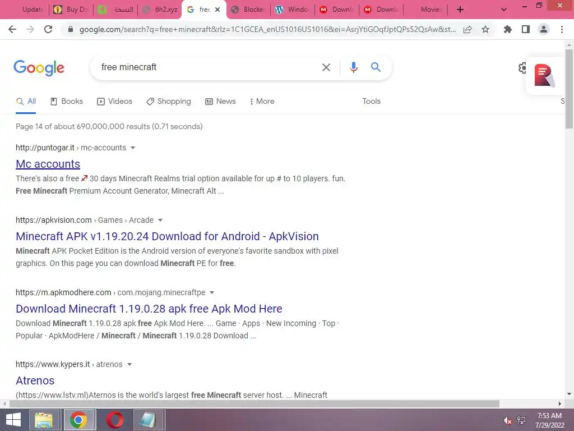This screenshot has width=574, height=431.
Task: Open Download Minecraft 1.19.0.28 apk link
Action: (149, 309)
